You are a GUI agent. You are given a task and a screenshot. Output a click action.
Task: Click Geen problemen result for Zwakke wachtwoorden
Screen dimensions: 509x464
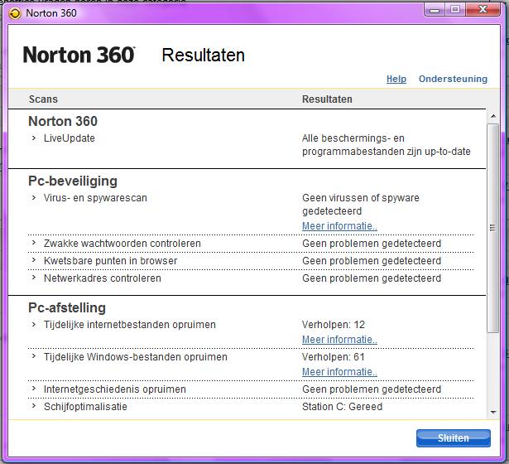coord(372,244)
